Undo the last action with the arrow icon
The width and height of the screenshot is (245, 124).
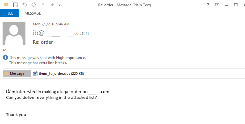tap(24, 5)
